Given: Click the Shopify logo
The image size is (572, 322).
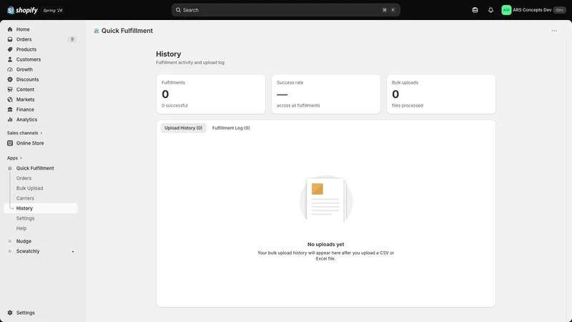Looking at the screenshot, I should (x=22, y=10).
